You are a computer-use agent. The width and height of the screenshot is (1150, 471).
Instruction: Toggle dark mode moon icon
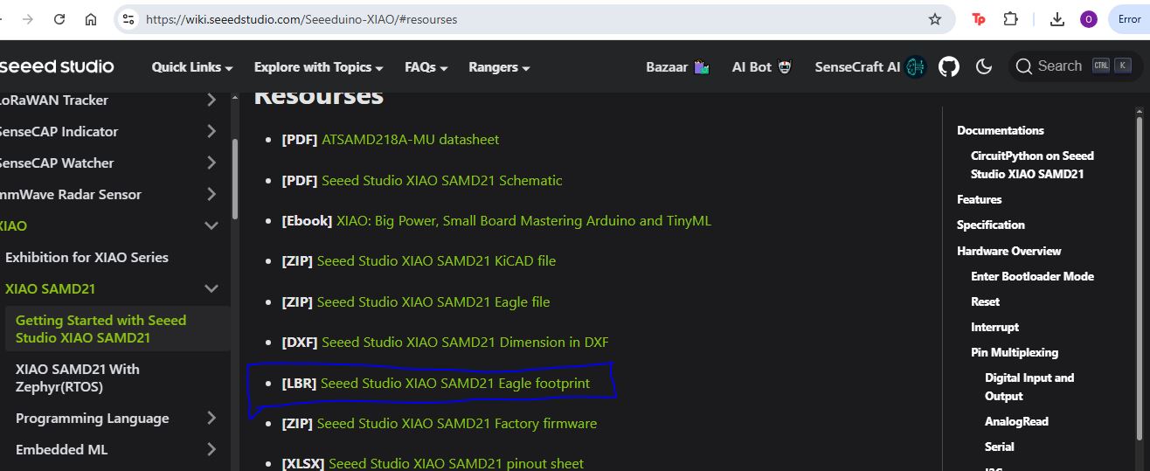click(984, 66)
